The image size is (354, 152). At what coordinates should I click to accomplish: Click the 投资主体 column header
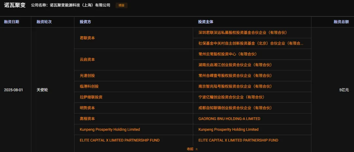click(x=206, y=22)
